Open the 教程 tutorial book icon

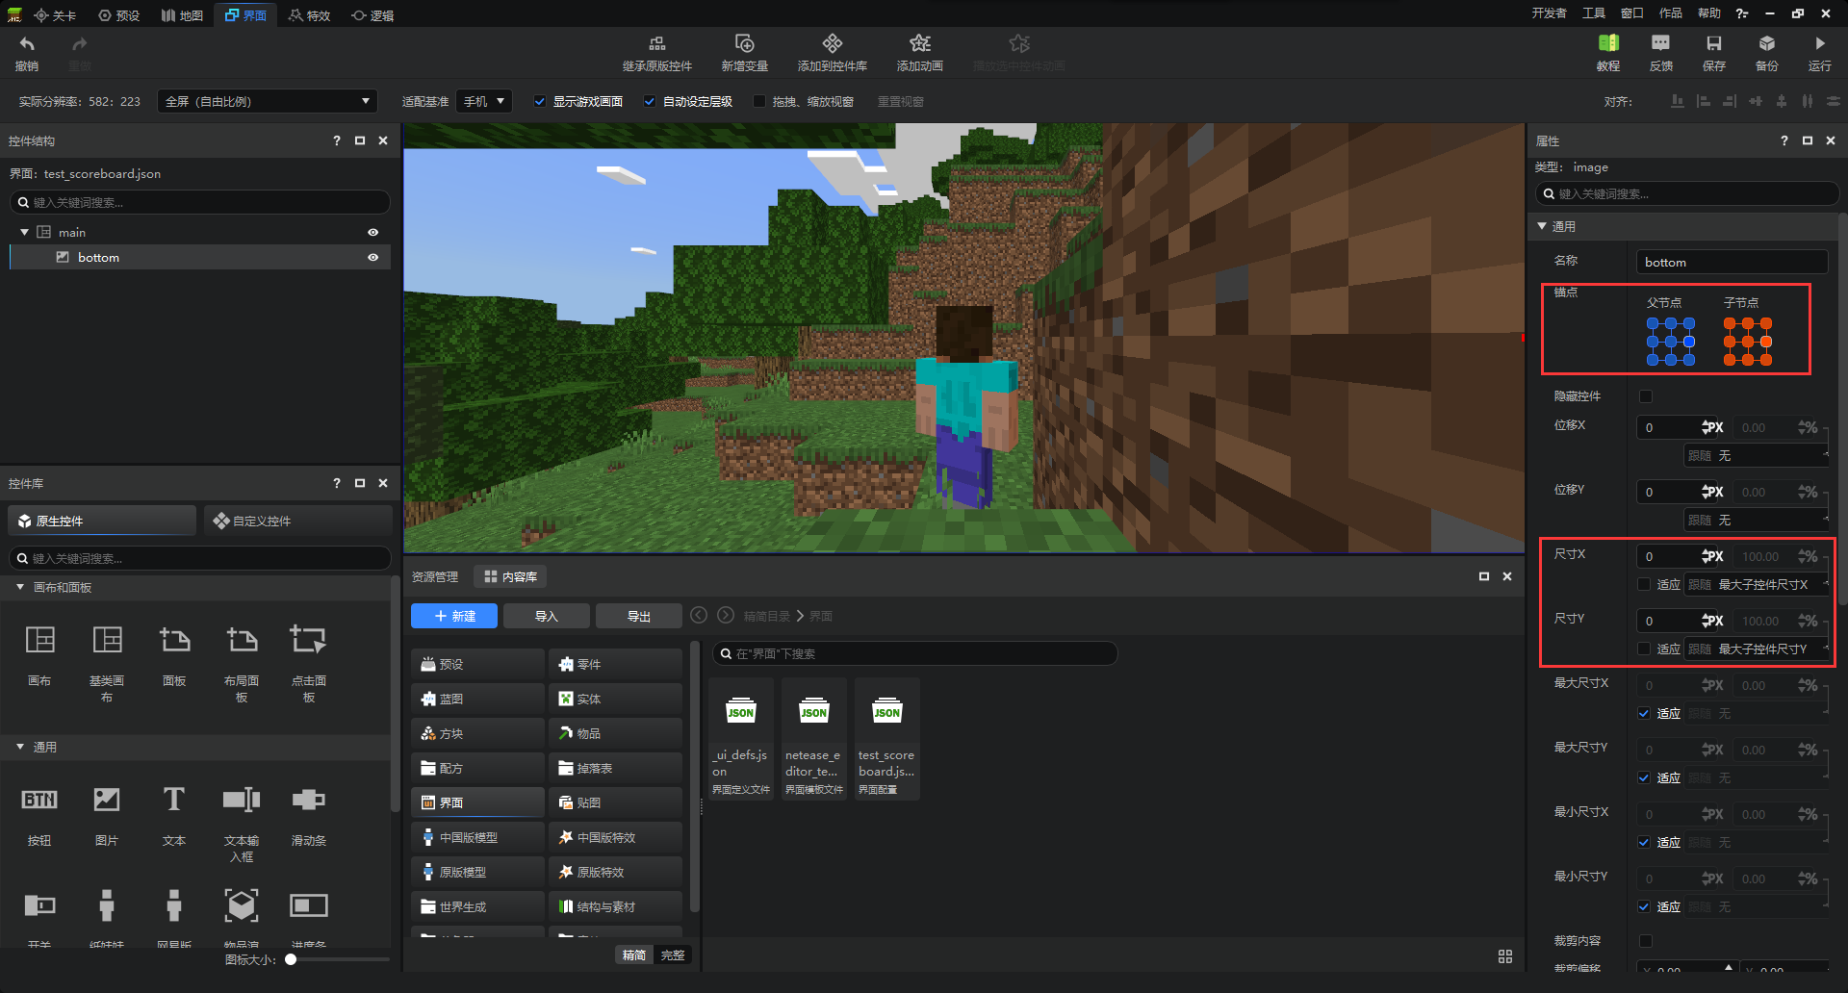coord(1608,43)
